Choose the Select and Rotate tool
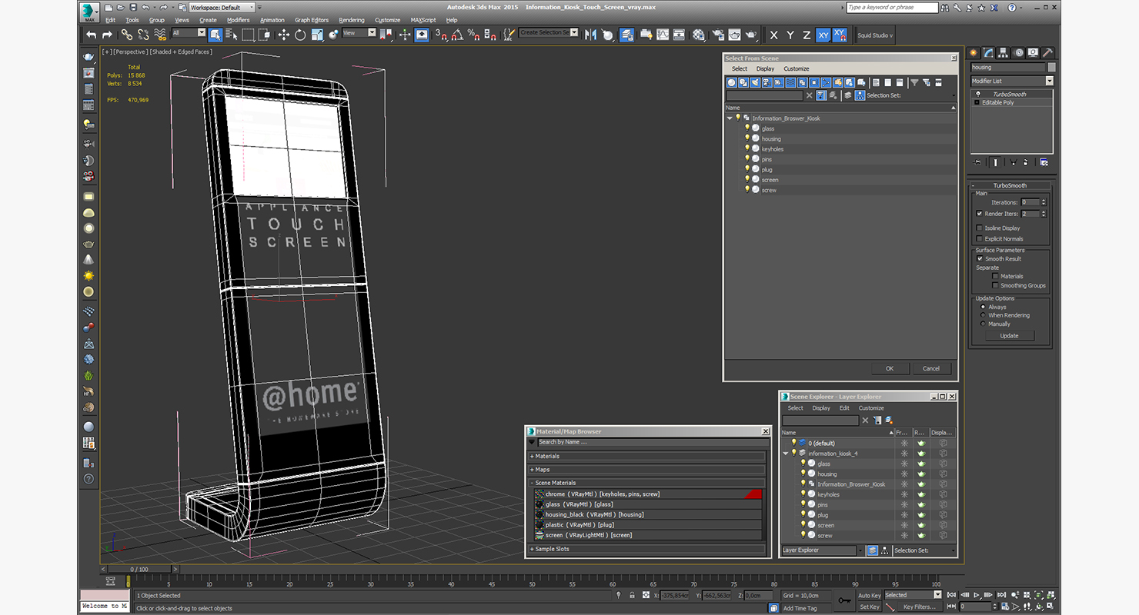 coord(299,35)
